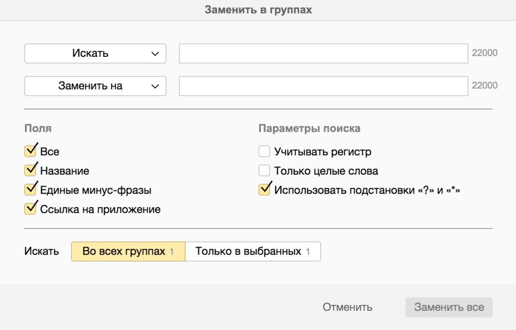Check the "Только целые слова" box
This screenshot has width=516, height=330.
pos(264,171)
